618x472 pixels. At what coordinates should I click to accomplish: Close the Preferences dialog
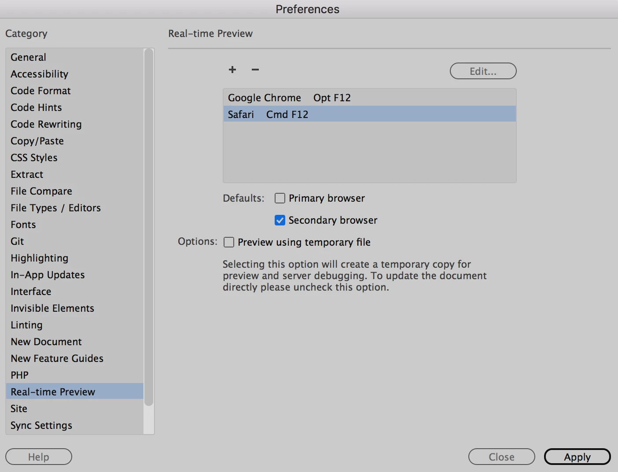[501, 457]
